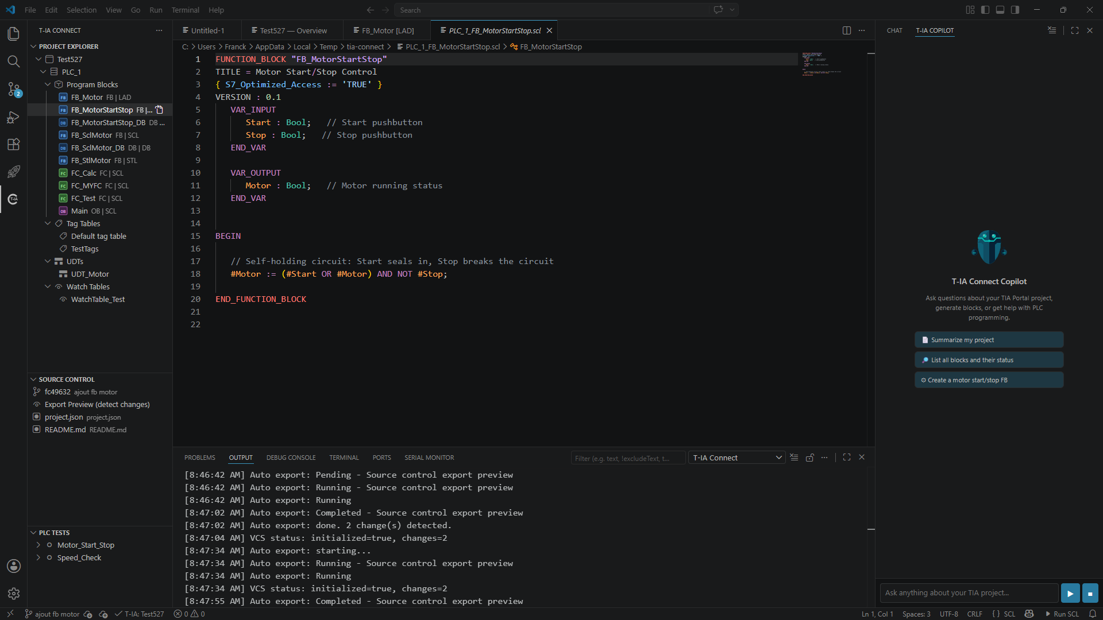Switch to the CHAT tab
This screenshot has width=1103, height=620.
[x=894, y=30]
